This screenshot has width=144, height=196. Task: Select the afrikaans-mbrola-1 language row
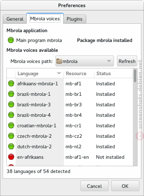(x=70, y=84)
